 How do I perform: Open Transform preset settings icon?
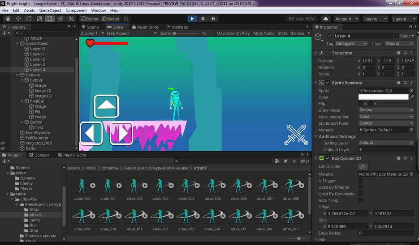[405, 53]
